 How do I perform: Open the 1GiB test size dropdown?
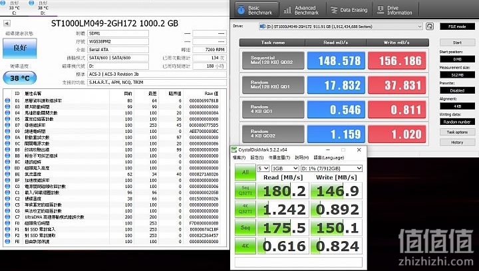tap(285, 168)
